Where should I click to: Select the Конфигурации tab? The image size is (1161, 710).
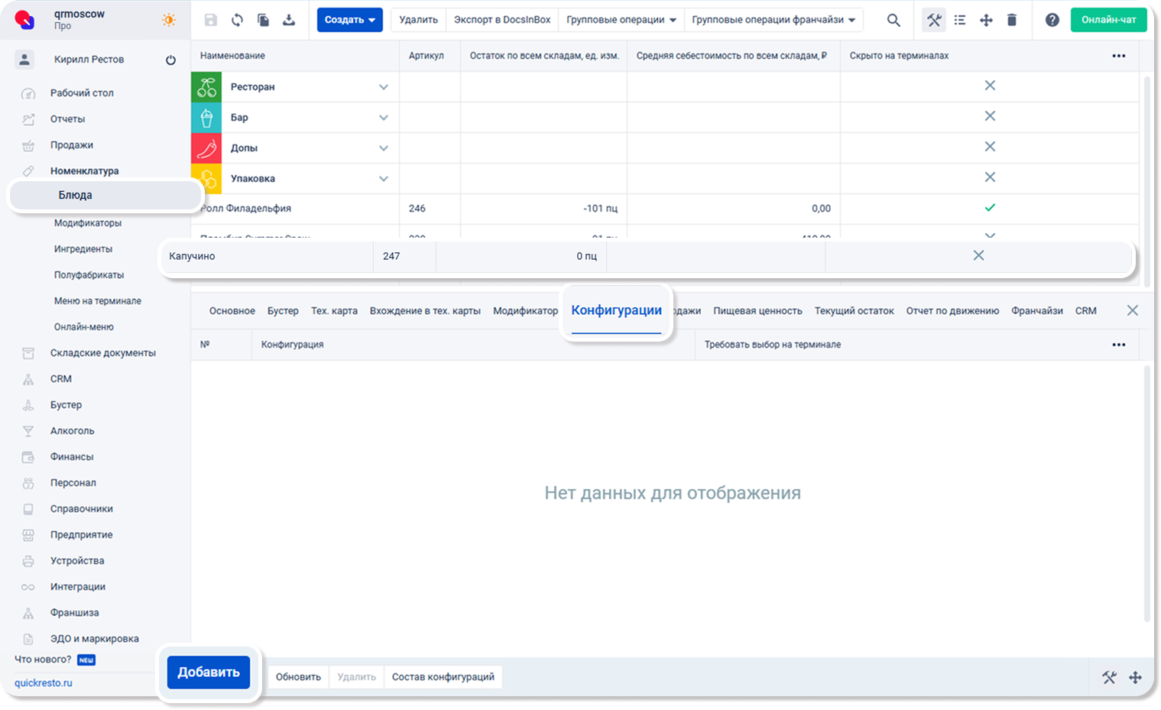(x=617, y=310)
